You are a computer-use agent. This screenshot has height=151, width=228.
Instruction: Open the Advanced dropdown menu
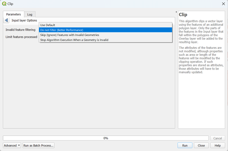pyautogui.click(x=12, y=145)
